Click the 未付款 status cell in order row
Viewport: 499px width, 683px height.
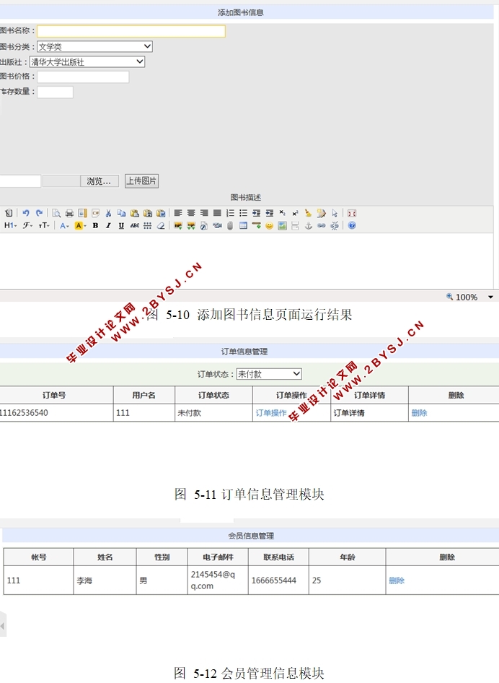click(x=213, y=413)
